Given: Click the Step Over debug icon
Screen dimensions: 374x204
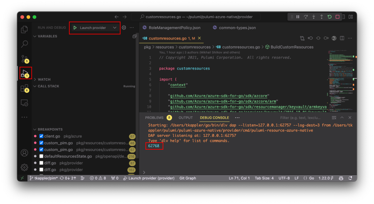Looking at the screenshot, I should click(x=306, y=17).
